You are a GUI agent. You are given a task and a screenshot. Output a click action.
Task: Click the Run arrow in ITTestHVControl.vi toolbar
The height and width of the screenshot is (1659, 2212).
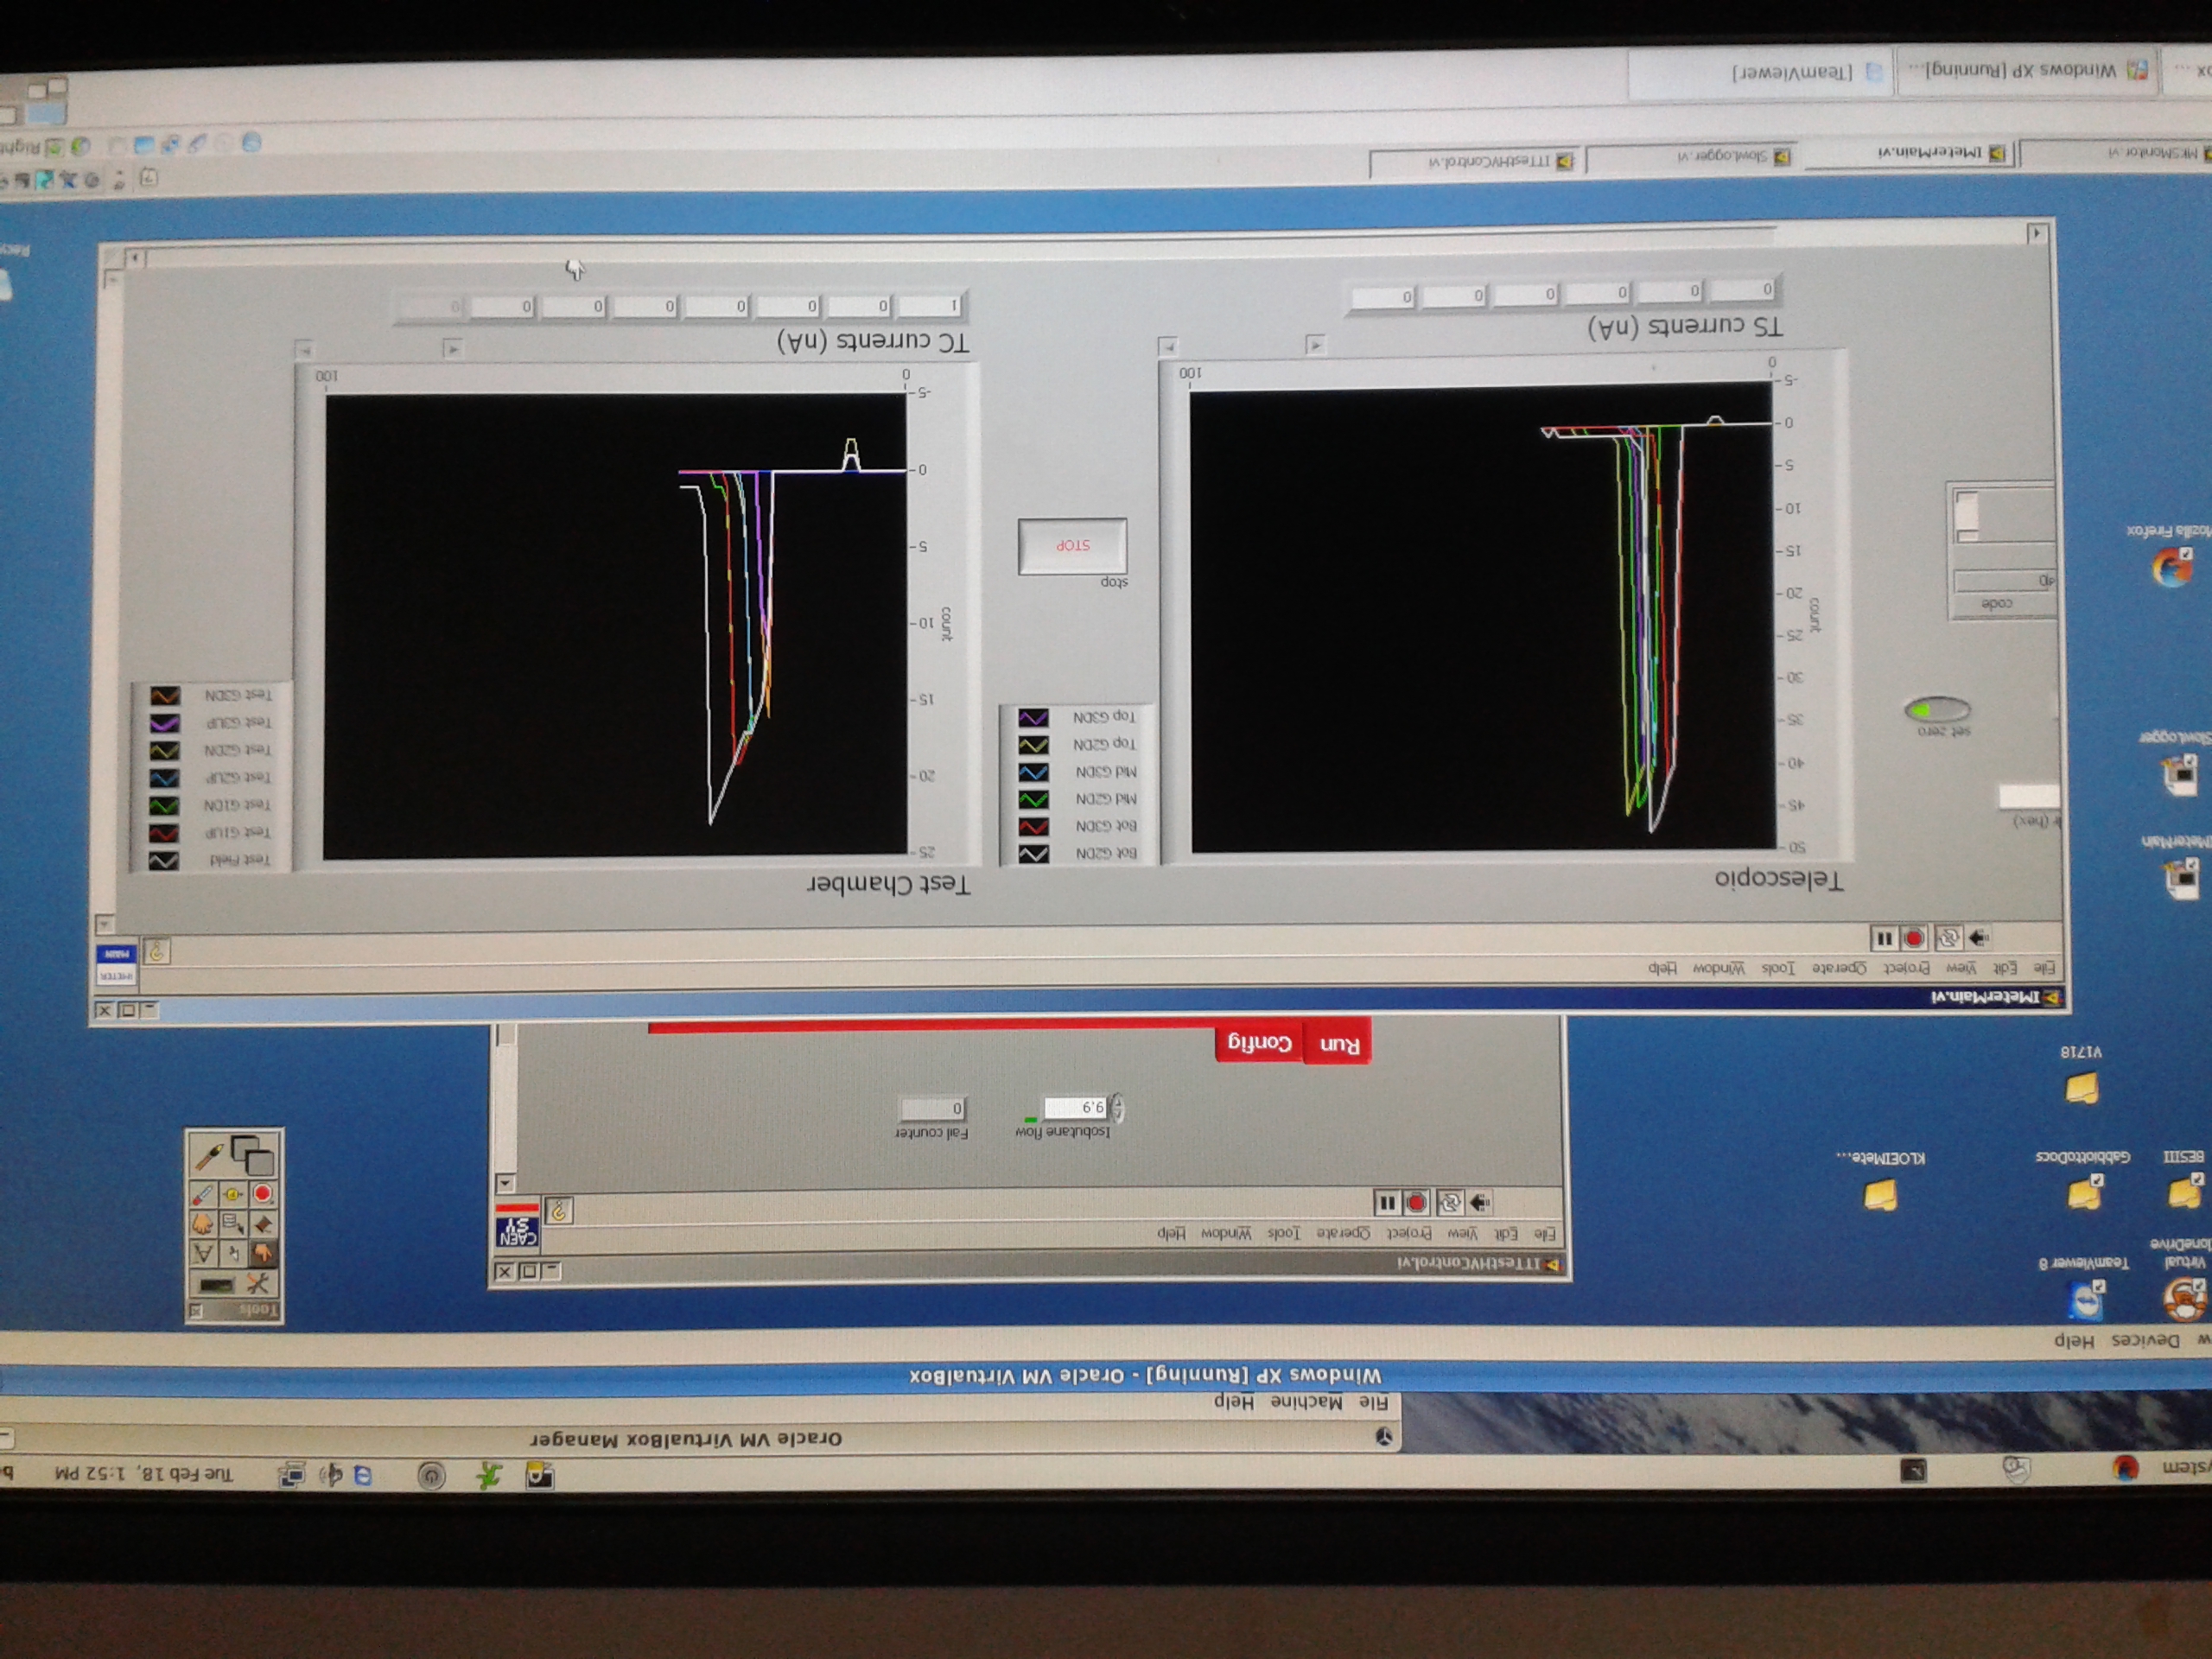click(1480, 1202)
